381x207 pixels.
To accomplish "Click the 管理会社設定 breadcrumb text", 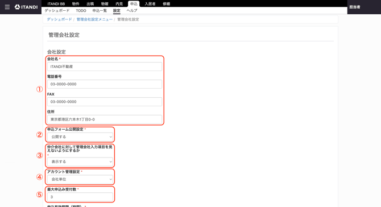I will click(128, 19).
